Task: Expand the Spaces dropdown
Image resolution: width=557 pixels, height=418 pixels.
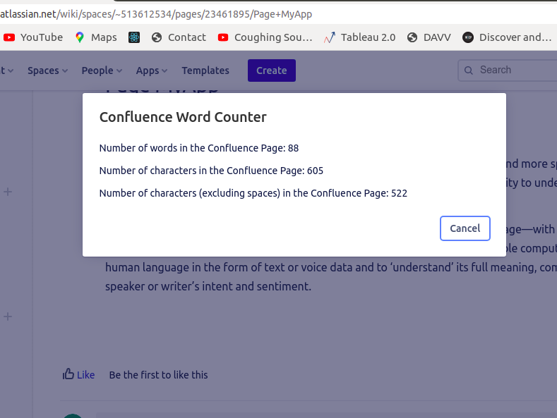Action: (47, 70)
